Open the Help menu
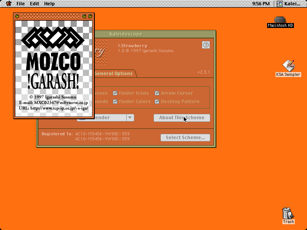 pos(50,4)
